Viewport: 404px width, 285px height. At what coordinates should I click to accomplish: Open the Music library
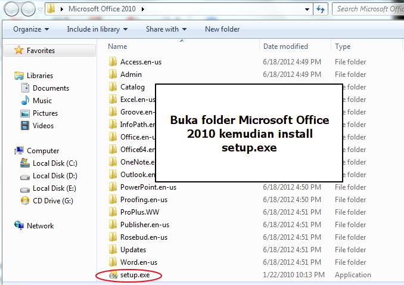click(x=42, y=101)
